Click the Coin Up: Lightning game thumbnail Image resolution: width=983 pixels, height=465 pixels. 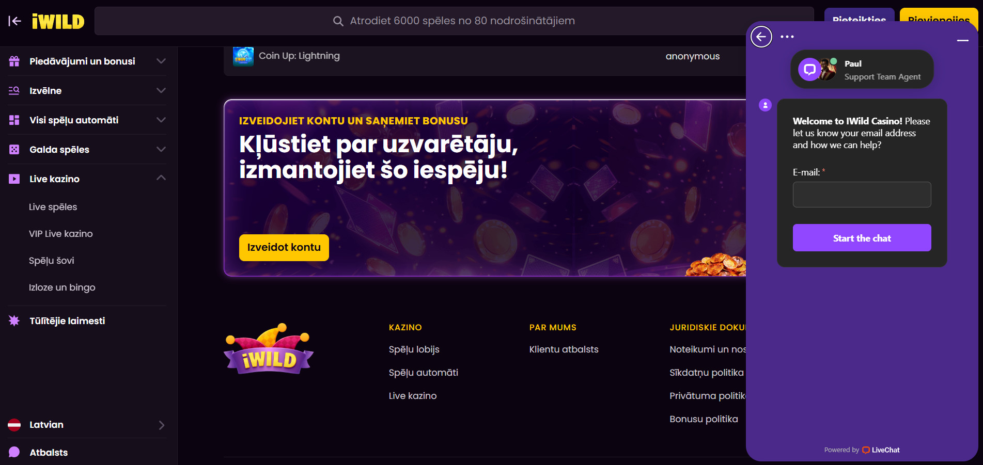pyautogui.click(x=243, y=56)
